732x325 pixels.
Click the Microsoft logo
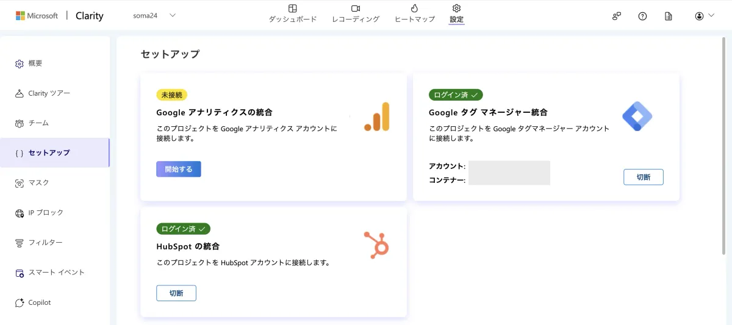pos(37,16)
